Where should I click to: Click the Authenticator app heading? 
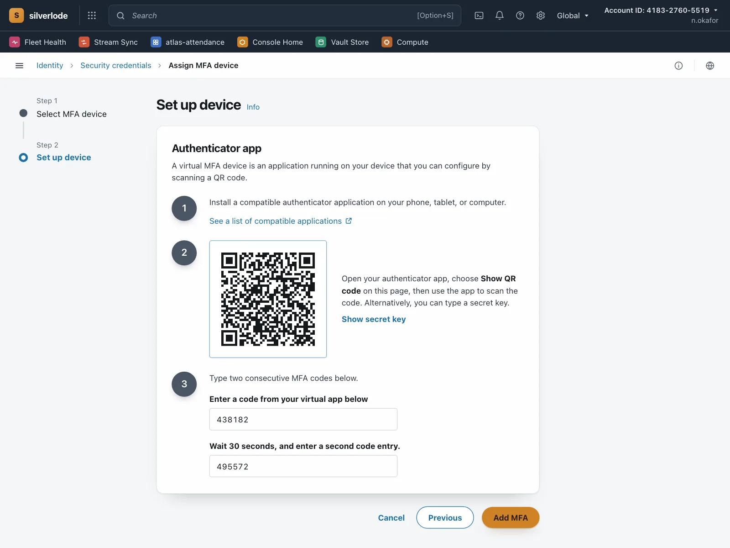point(217,148)
